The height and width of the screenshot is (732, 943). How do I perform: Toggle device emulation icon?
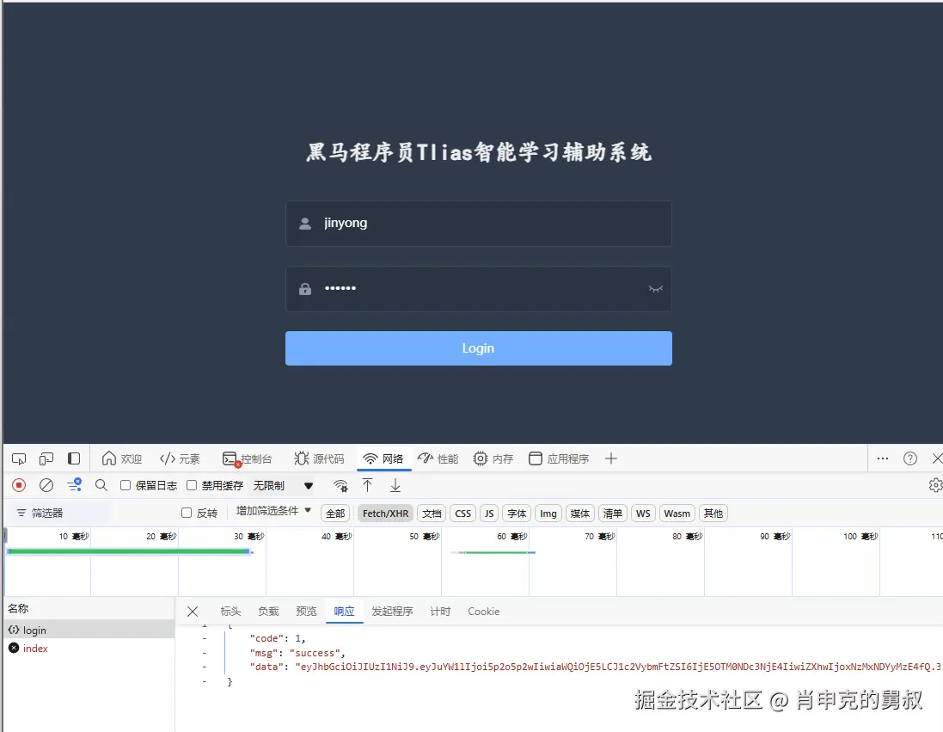click(46, 458)
